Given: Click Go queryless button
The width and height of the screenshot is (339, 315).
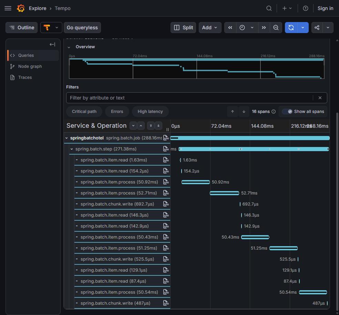Looking at the screenshot, I should coord(82,28).
